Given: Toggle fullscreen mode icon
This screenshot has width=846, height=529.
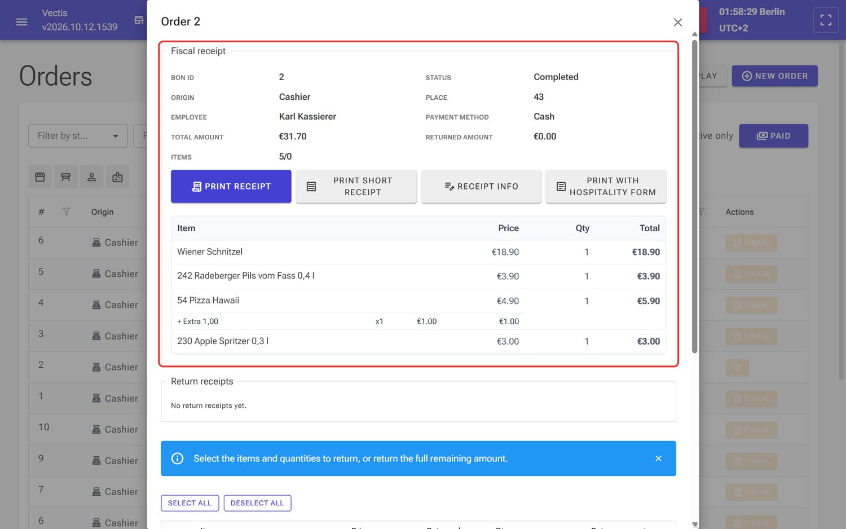Looking at the screenshot, I should 826,20.
